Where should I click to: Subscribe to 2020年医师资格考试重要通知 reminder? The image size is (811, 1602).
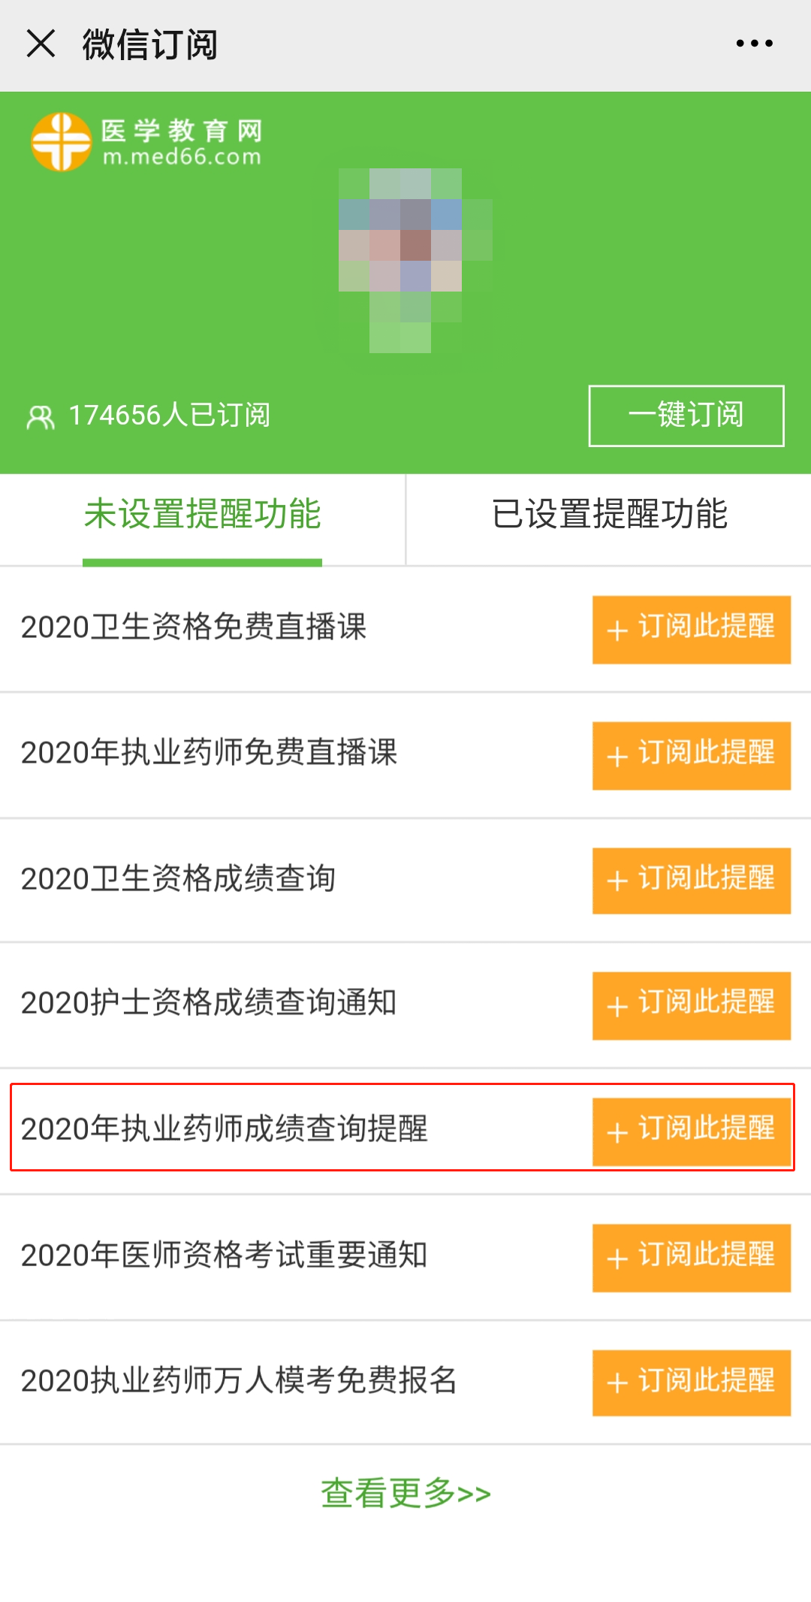(x=691, y=1257)
